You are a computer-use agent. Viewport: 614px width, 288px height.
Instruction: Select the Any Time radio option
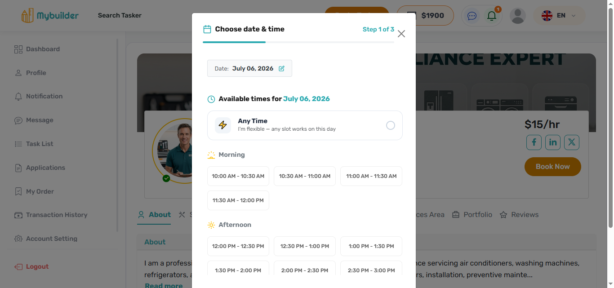point(391,125)
